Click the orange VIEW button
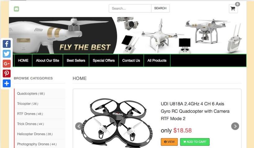Viewport: 254px width, 148px height. point(169,142)
